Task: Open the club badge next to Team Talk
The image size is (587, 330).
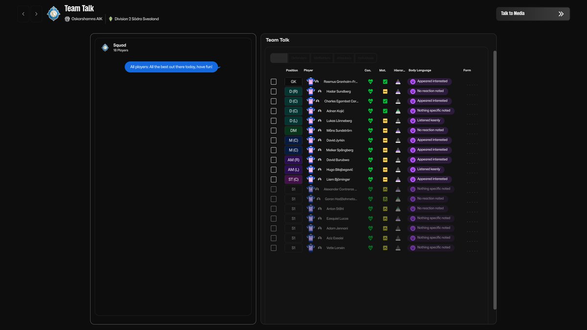Action: (53, 14)
